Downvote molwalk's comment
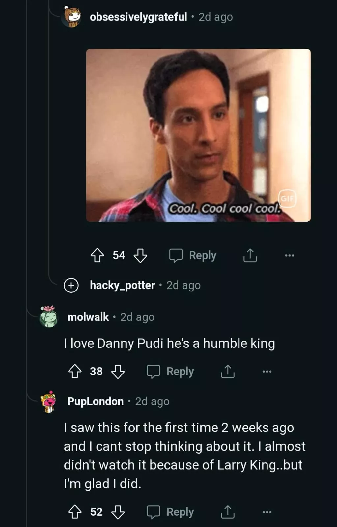Screen dimensions: 337x527 click(x=118, y=372)
